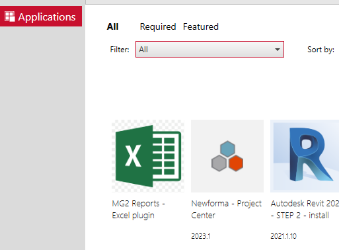Open the Autodesk Revit app icon
The image size is (339, 250).
(305, 156)
